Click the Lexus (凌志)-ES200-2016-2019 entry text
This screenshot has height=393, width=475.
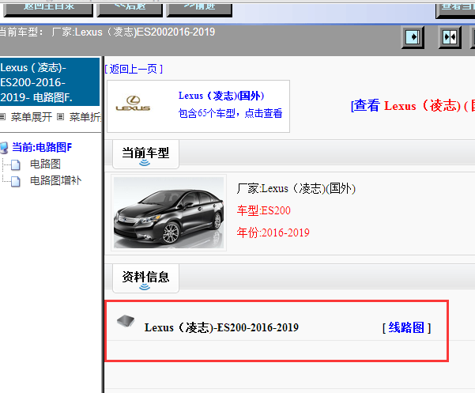[x=221, y=327]
